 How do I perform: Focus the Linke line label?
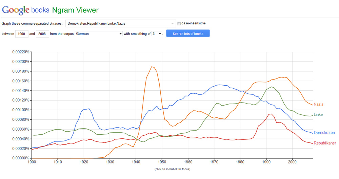coord(318,115)
